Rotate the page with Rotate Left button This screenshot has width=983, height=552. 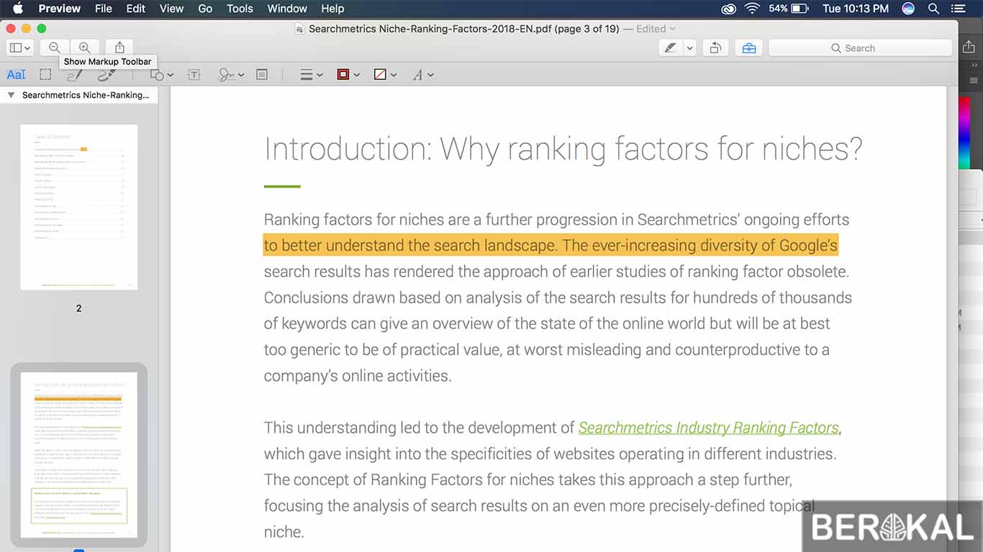tap(715, 48)
